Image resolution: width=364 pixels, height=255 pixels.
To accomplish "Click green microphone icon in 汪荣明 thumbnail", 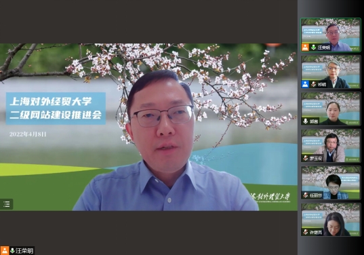I will (x=313, y=47).
